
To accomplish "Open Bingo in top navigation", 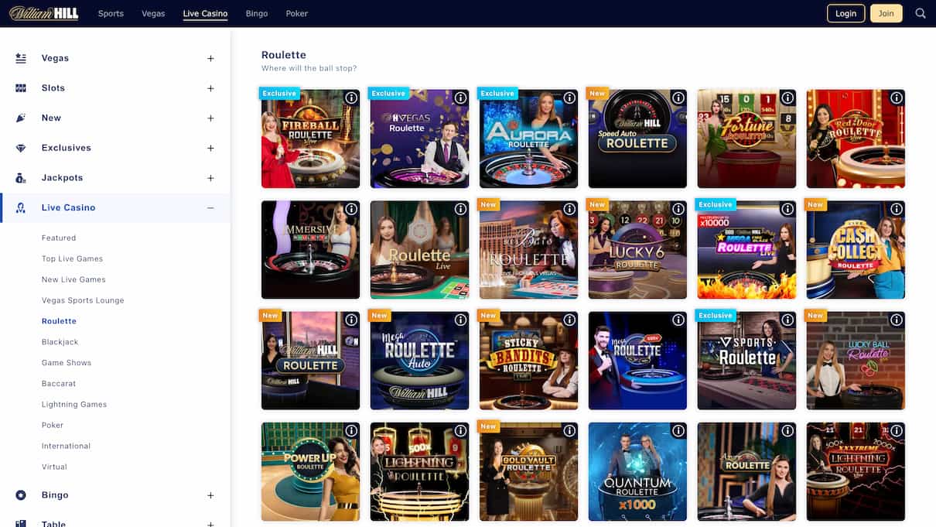I will coord(257,13).
